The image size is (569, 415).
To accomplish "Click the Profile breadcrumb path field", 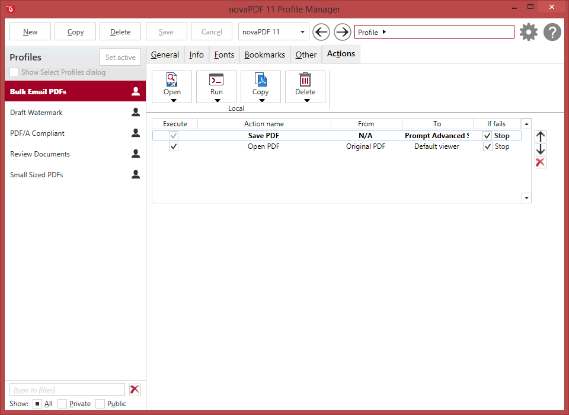I will click(x=434, y=32).
